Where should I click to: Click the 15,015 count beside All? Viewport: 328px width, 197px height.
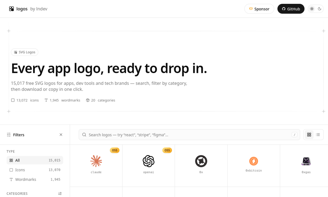54,160
